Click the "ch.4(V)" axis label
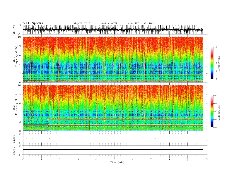Screen dimensions: 232x179 point(14,150)
